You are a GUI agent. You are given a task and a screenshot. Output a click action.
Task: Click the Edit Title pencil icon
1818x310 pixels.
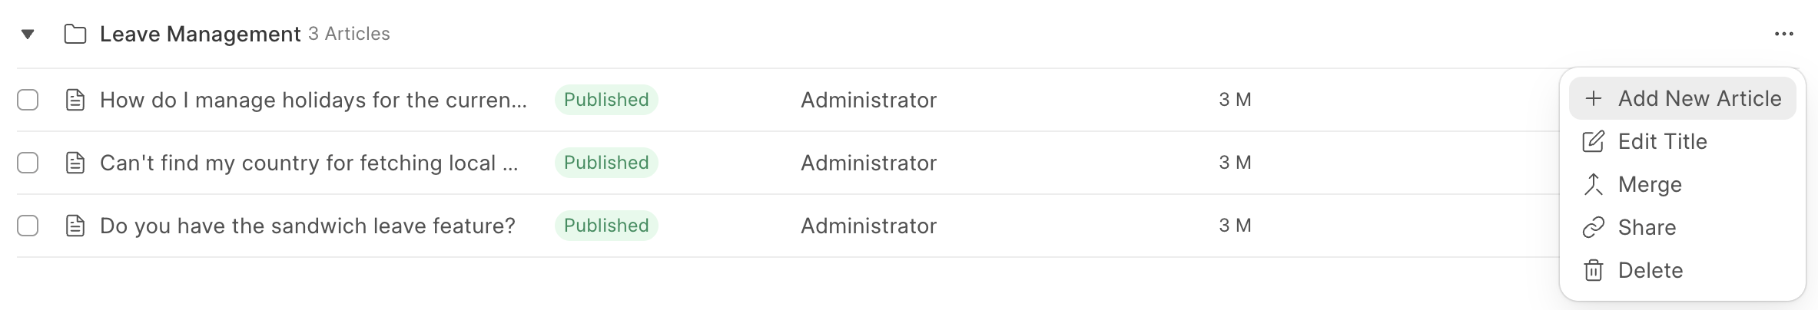(1593, 141)
